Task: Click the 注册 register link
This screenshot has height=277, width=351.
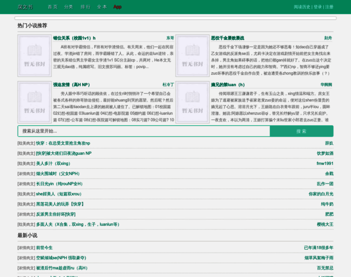Action: coord(329,7)
